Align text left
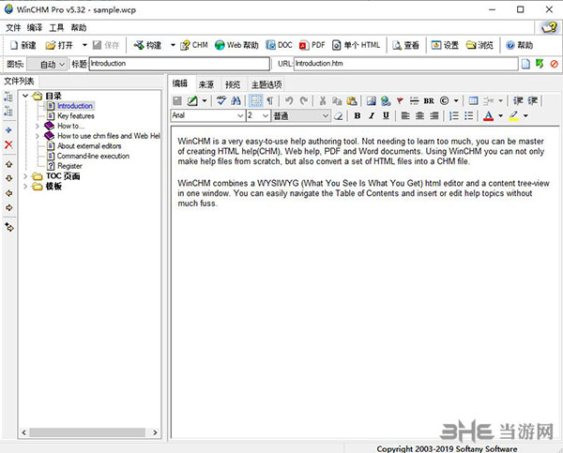 (x=405, y=115)
